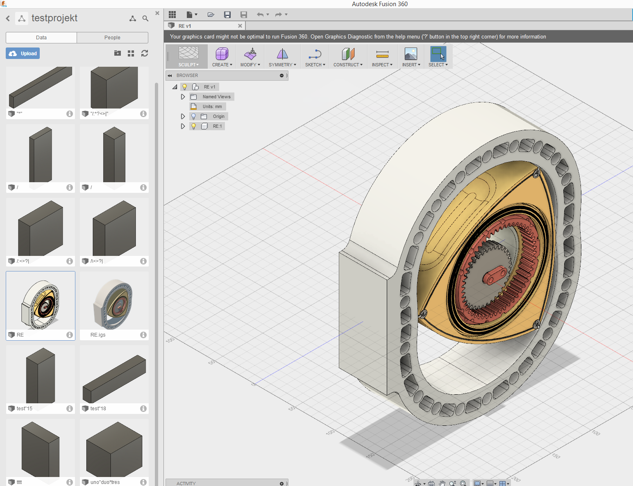Open the Modify dropdown menu
The height and width of the screenshot is (486, 633).
point(250,65)
